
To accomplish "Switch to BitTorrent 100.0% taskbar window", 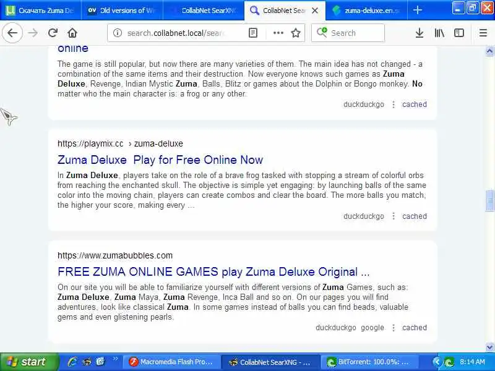I will [x=369, y=362].
